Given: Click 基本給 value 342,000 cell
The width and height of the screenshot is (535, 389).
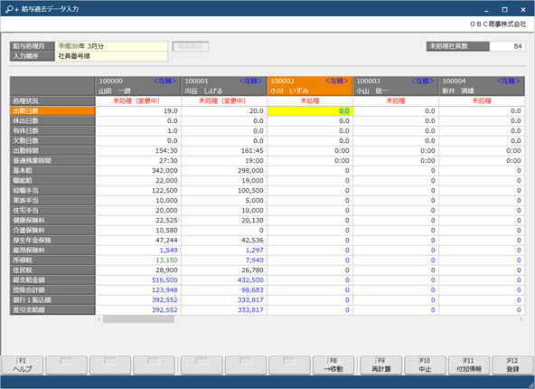Looking at the screenshot, I should pyautogui.click(x=138, y=170).
